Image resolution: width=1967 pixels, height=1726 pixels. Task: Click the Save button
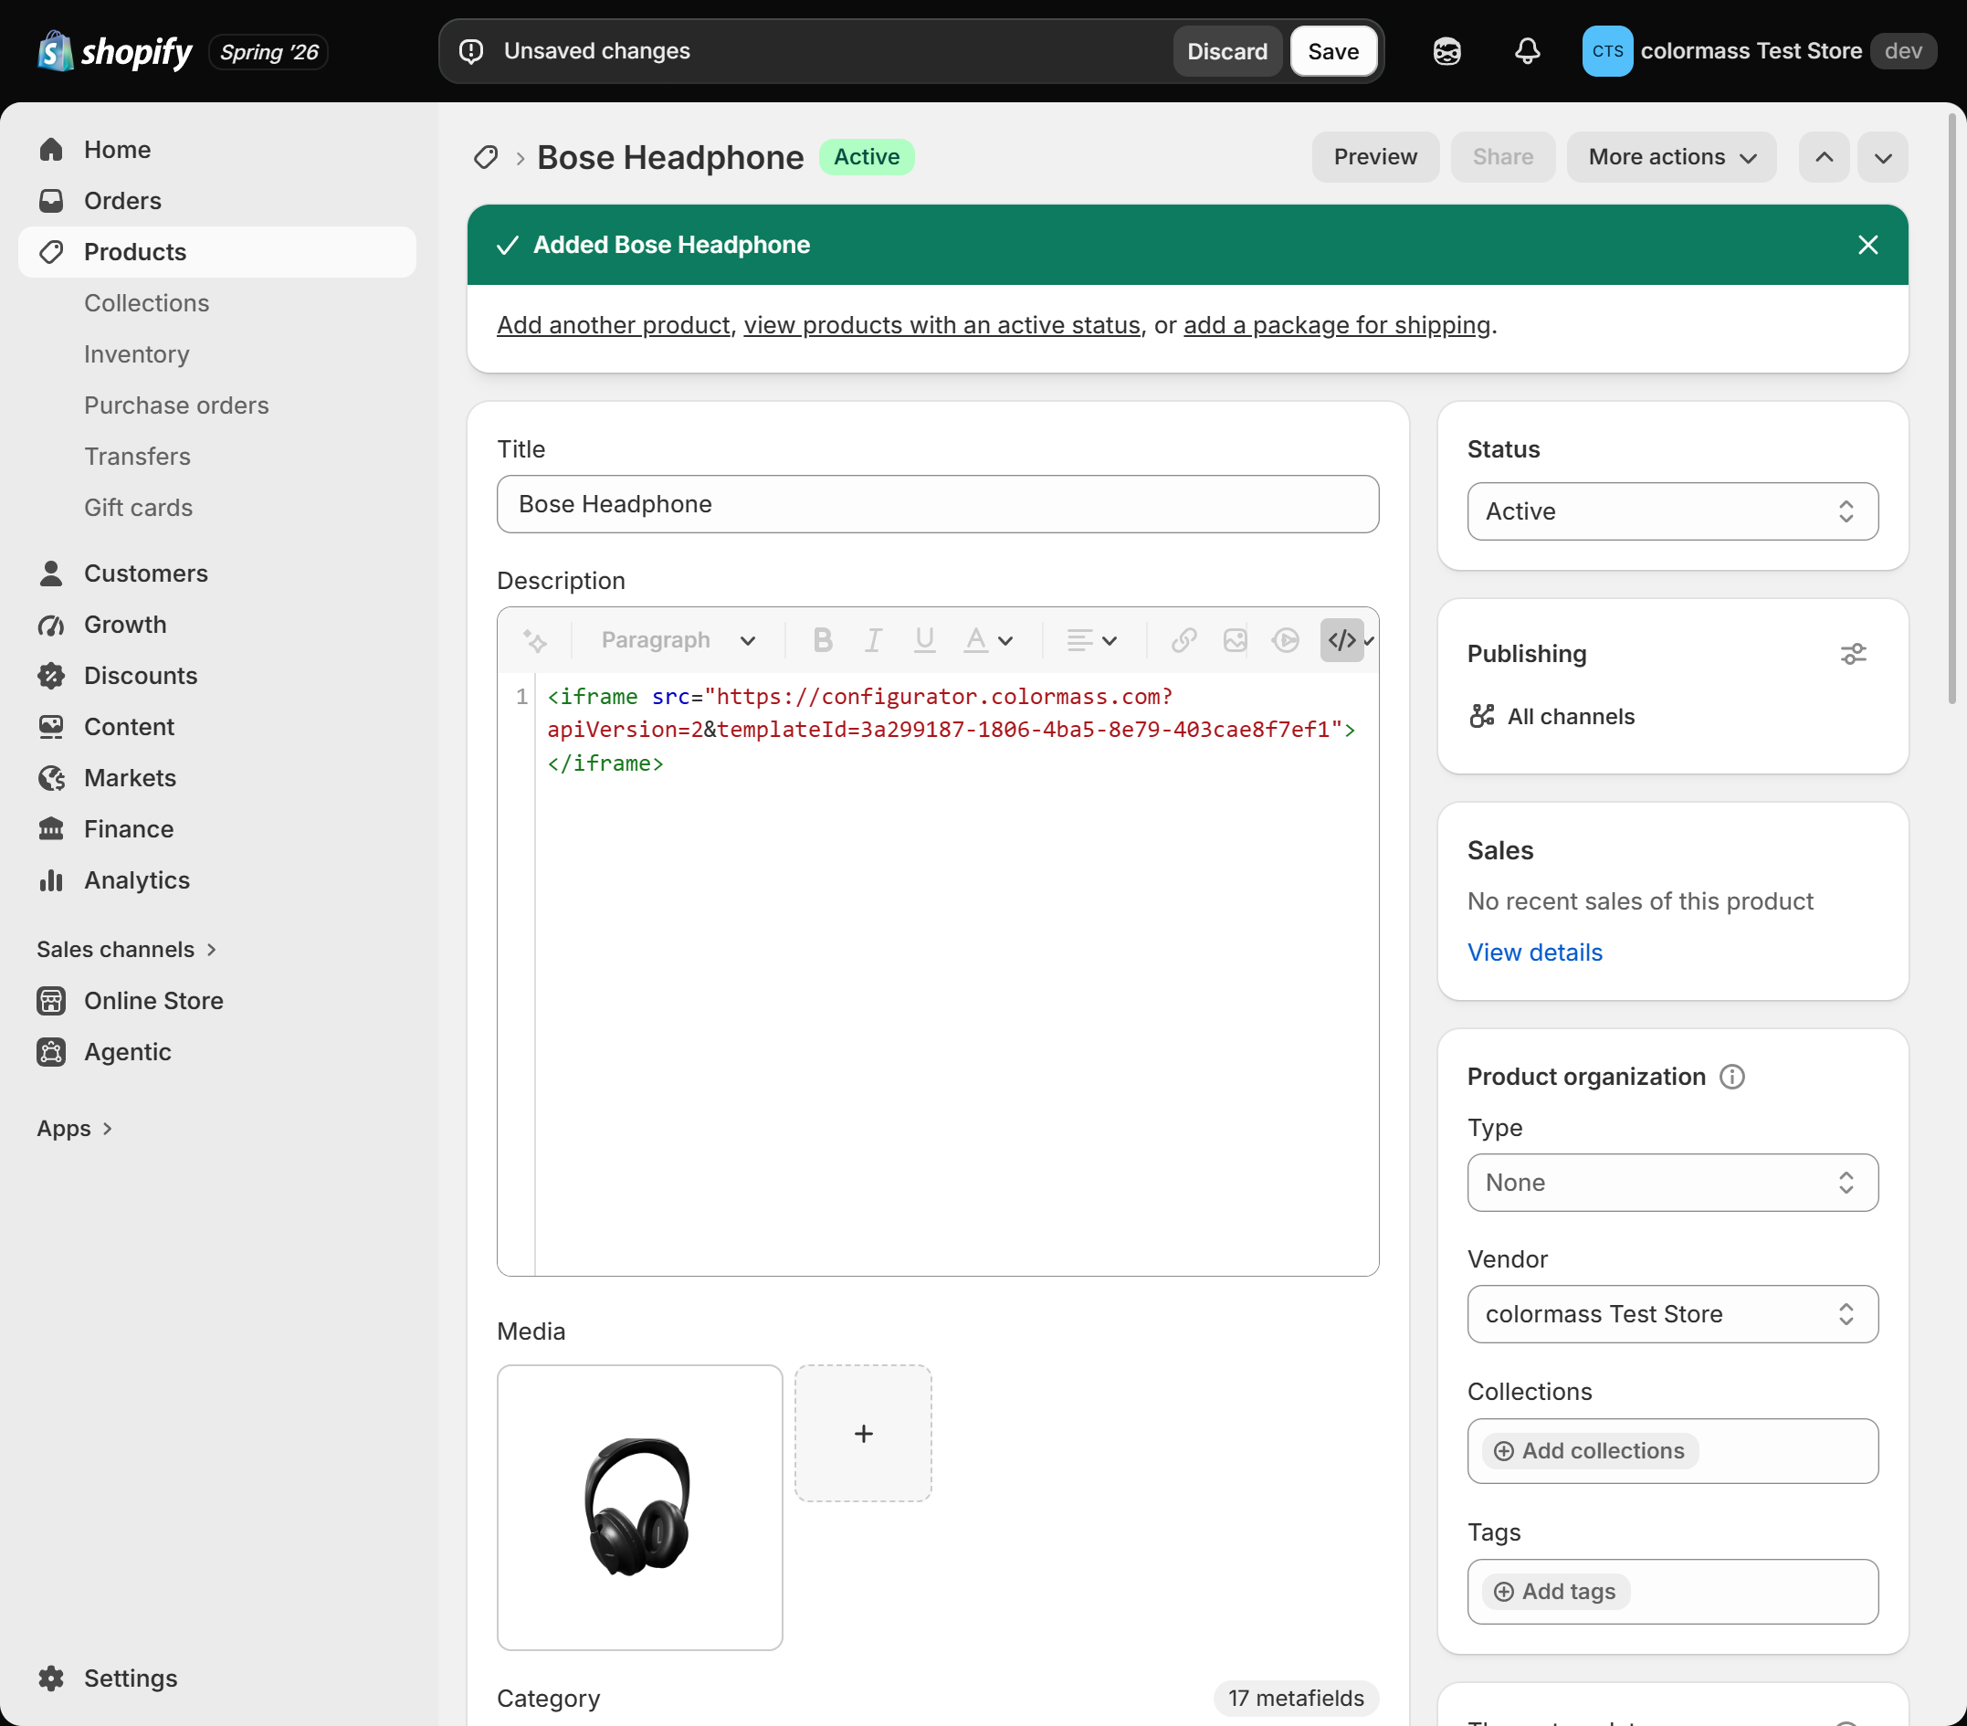(1333, 51)
